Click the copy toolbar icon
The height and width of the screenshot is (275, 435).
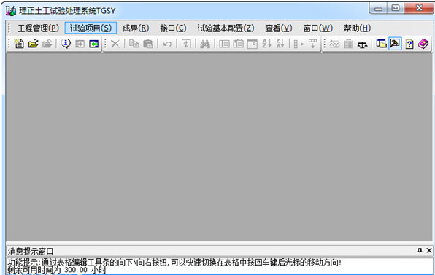pos(134,44)
